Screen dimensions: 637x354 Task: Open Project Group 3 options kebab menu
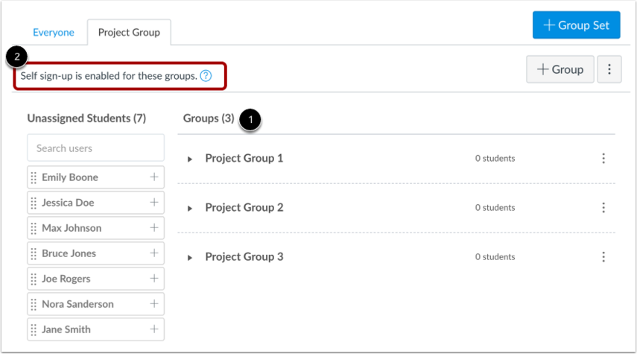(603, 257)
